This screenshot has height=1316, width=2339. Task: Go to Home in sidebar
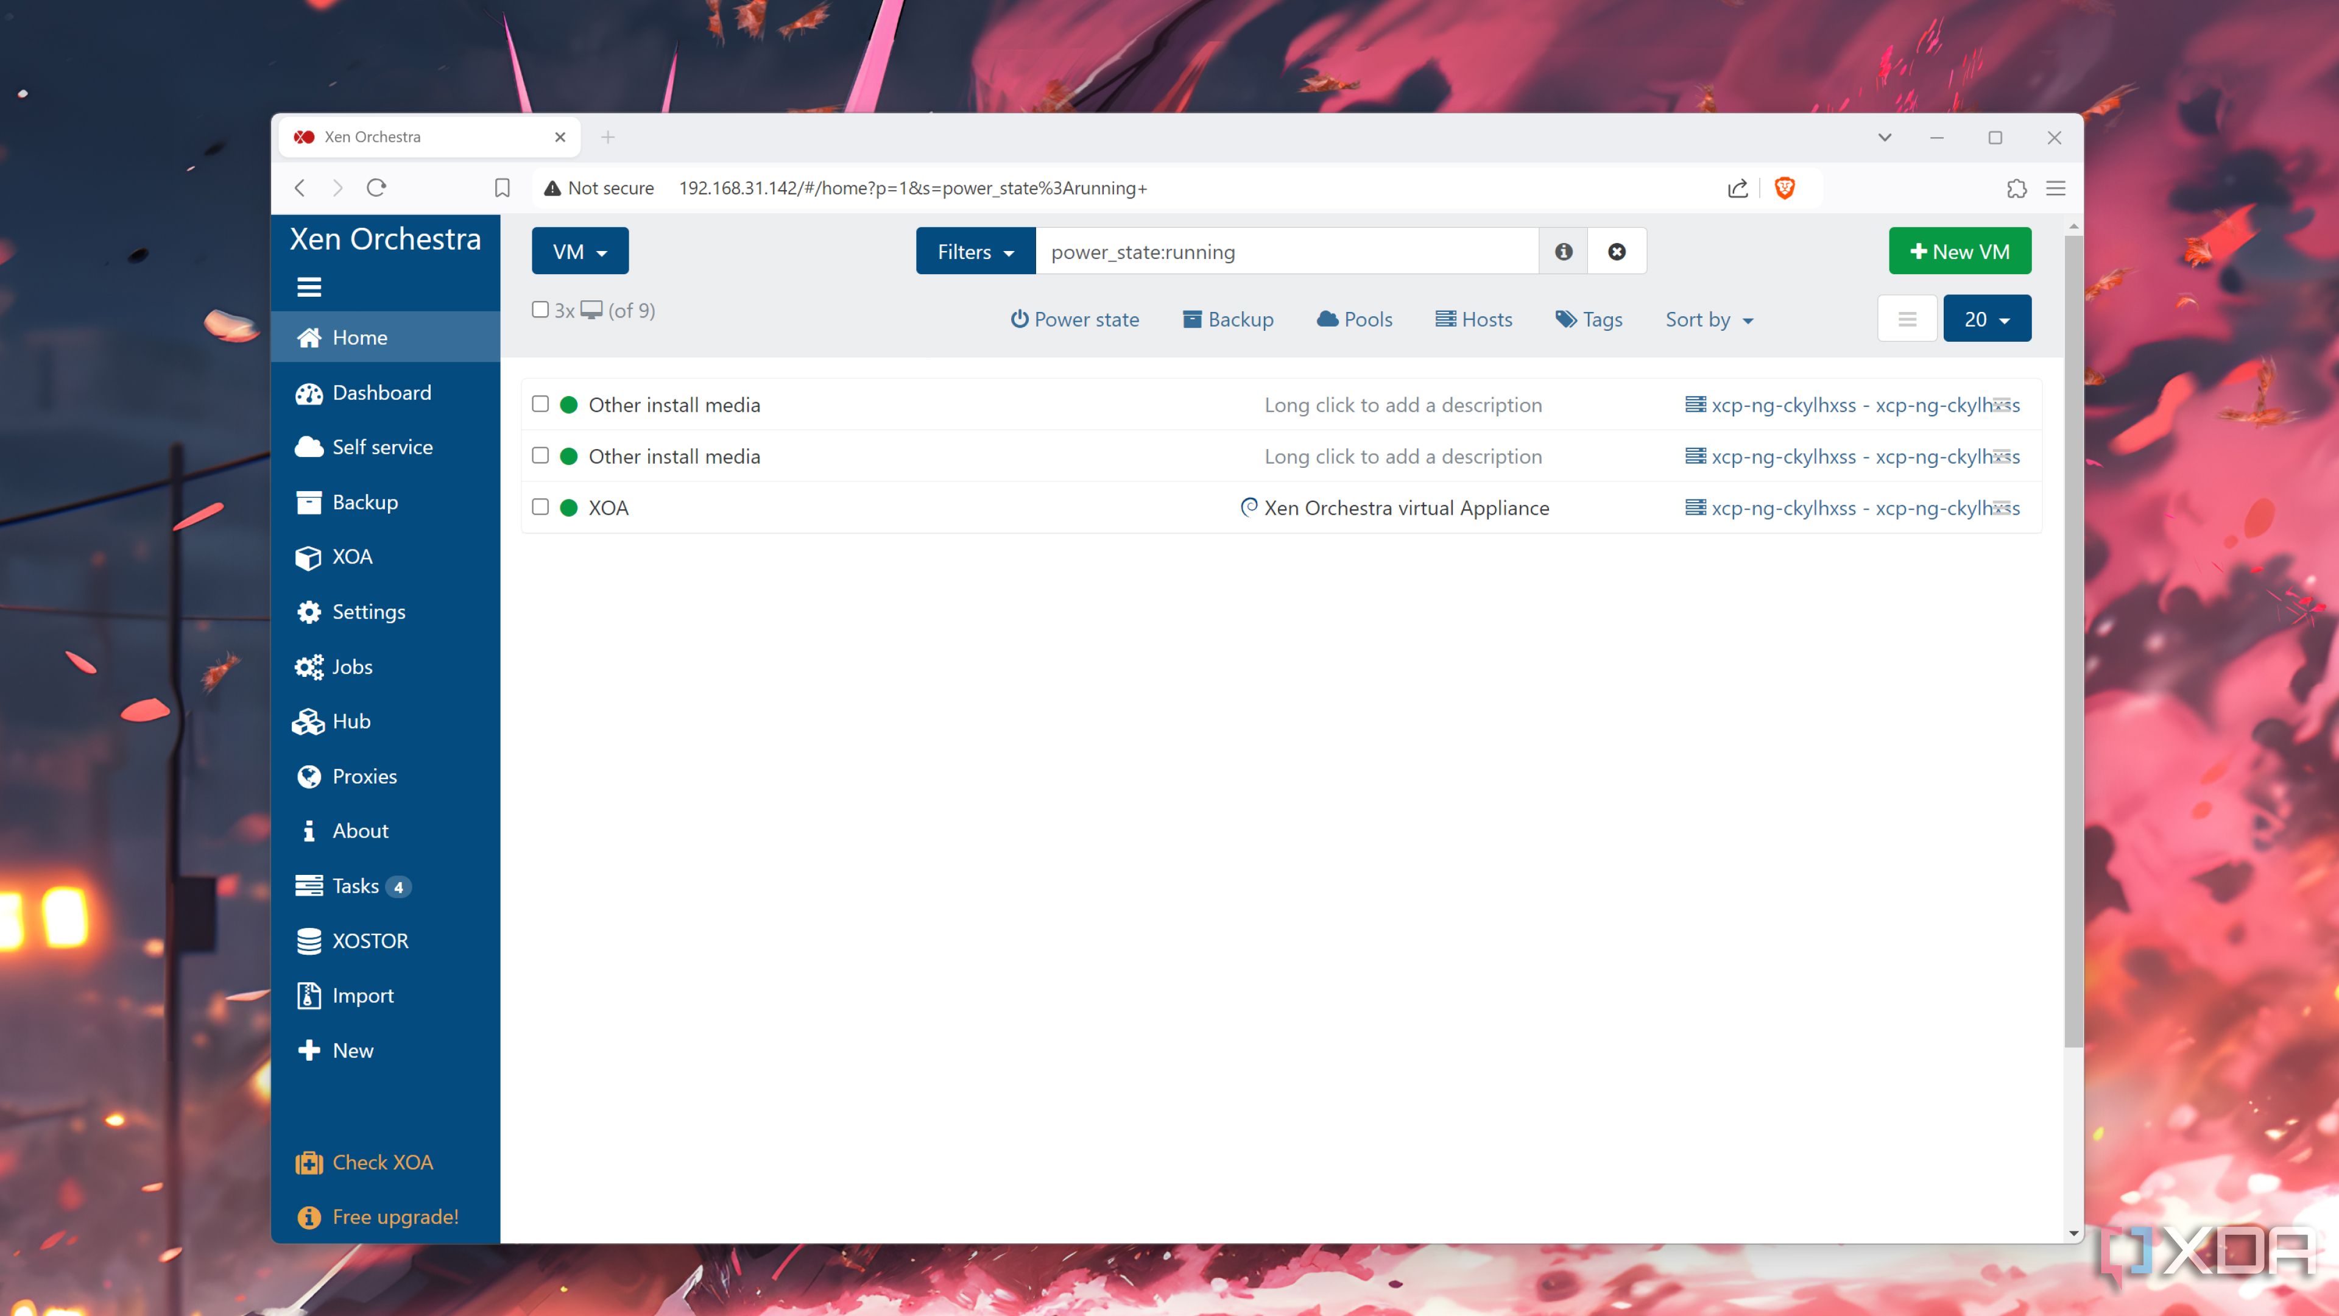385,338
